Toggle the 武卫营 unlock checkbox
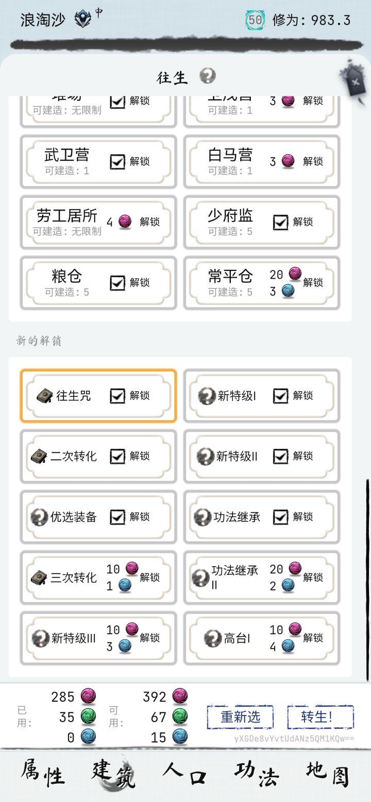Viewport: 371px width, 802px height. tap(117, 162)
